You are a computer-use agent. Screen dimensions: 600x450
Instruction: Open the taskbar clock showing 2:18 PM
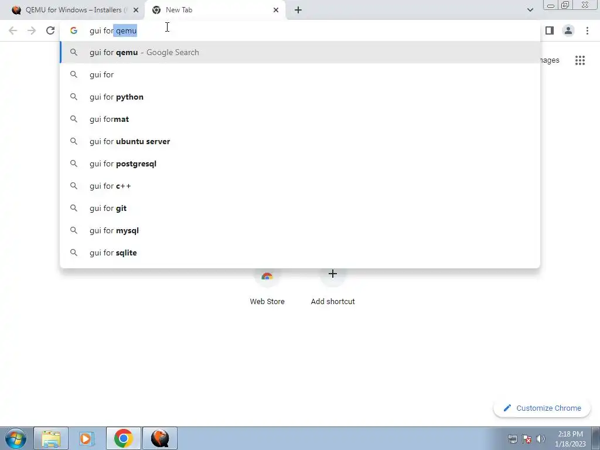click(x=570, y=438)
